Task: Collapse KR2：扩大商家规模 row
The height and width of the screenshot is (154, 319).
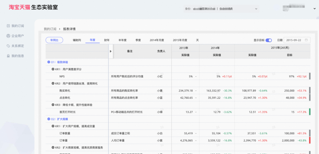Action: pos(53,148)
